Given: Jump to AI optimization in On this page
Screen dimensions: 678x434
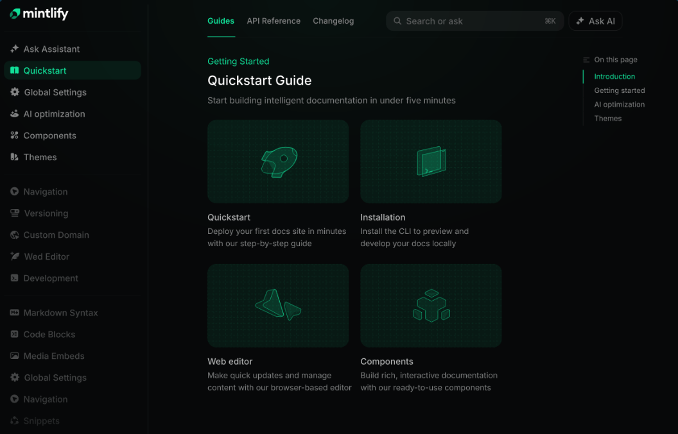Looking at the screenshot, I should click(x=619, y=104).
